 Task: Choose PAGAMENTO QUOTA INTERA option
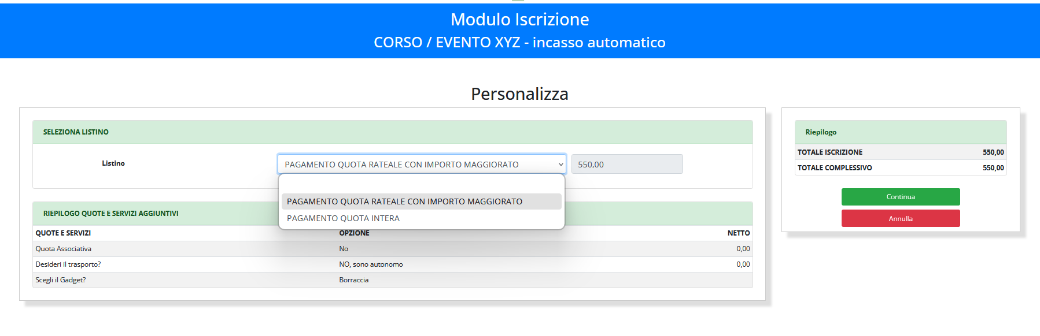(343, 218)
